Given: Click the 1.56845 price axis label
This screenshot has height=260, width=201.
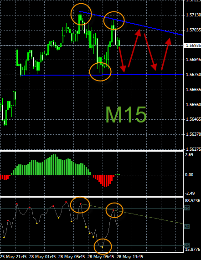Looking at the screenshot, I should click(x=193, y=60).
